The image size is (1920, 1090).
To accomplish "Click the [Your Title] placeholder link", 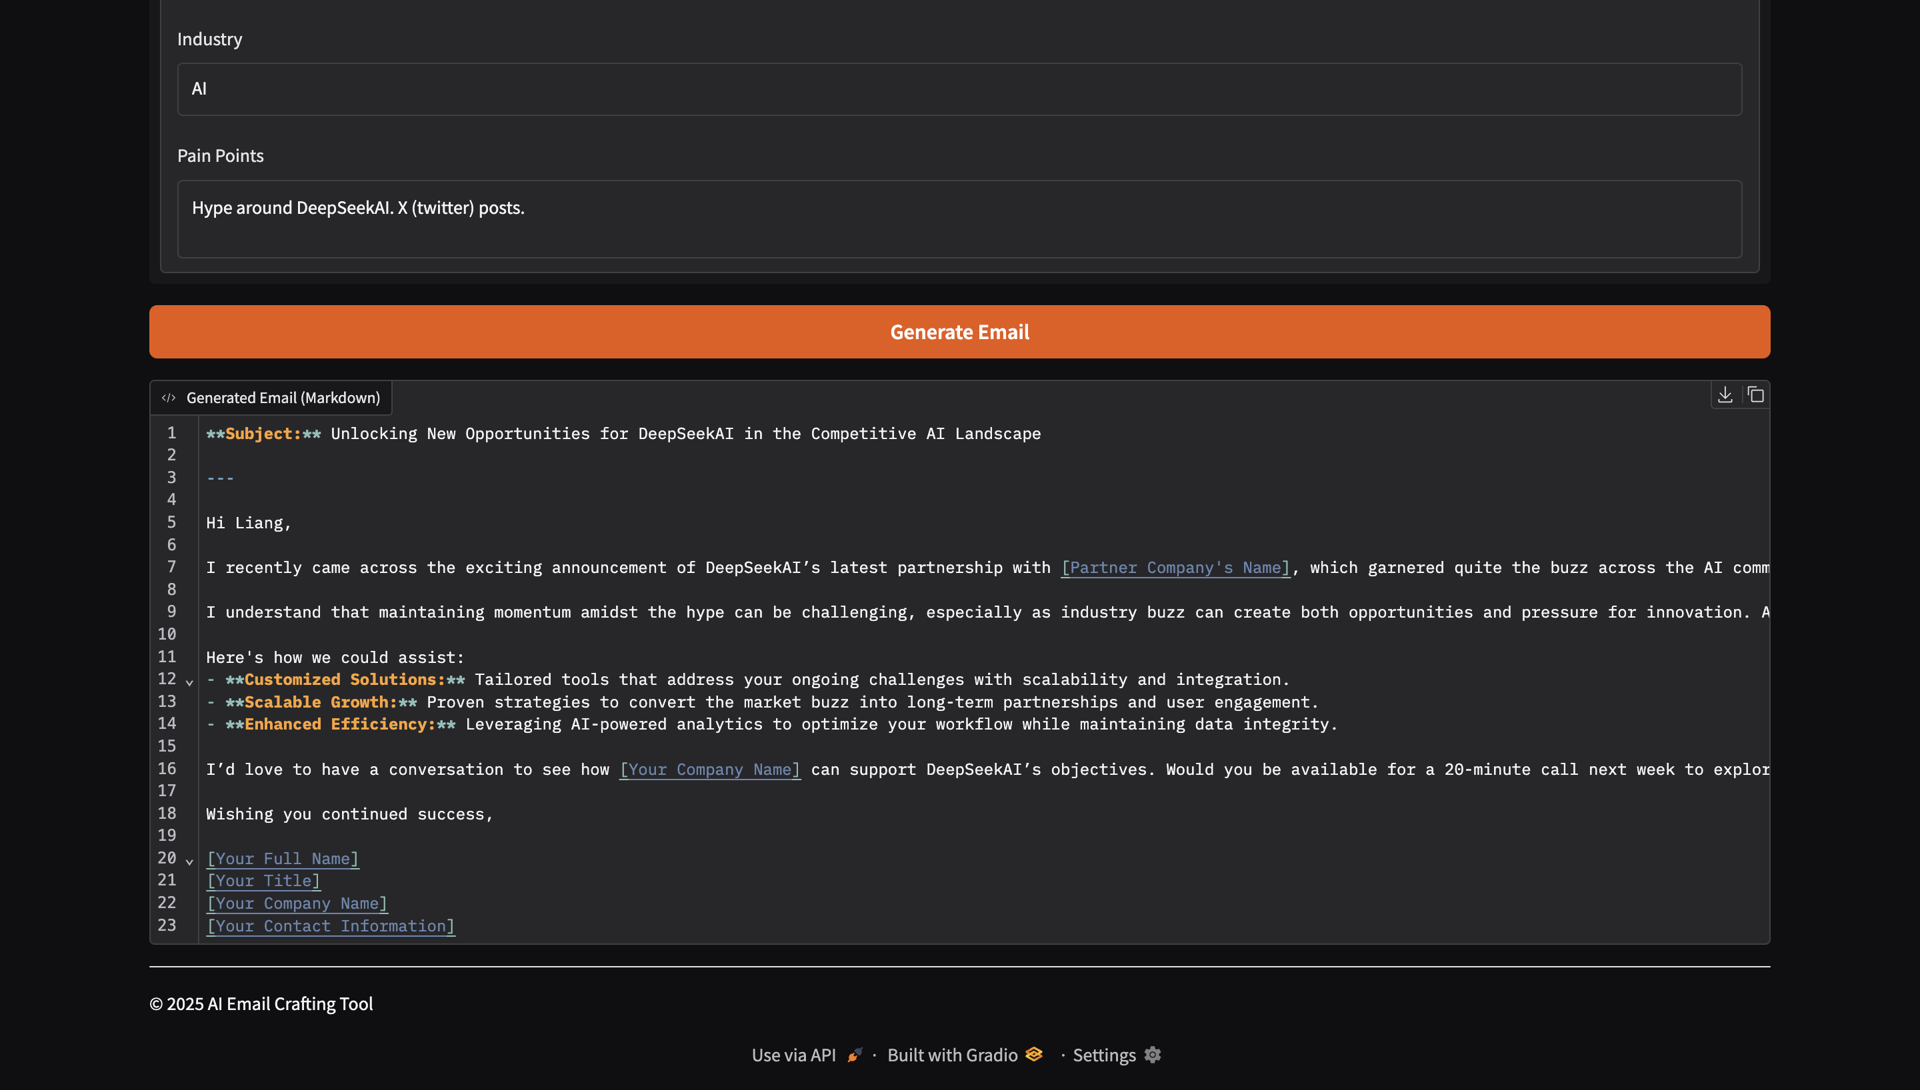I will pyautogui.click(x=263, y=880).
